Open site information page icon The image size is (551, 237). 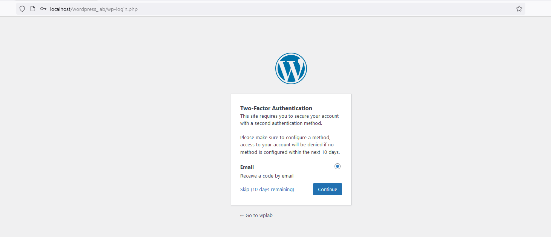(33, 9)
